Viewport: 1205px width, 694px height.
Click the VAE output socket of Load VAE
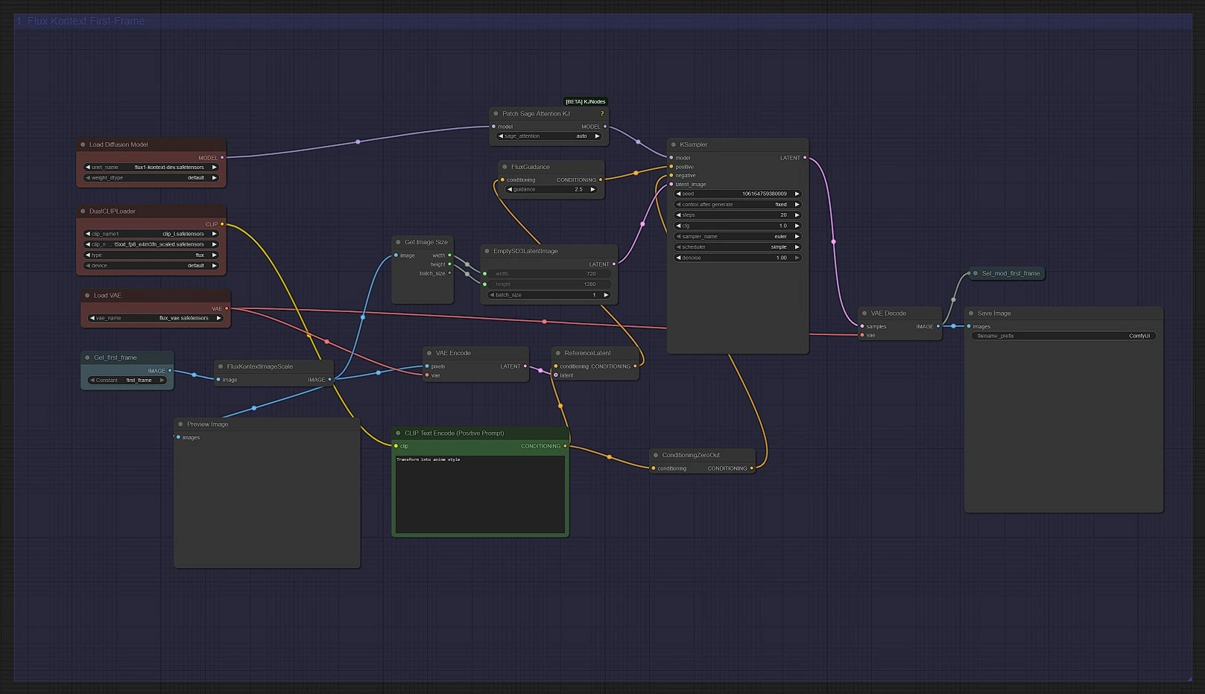227,308
